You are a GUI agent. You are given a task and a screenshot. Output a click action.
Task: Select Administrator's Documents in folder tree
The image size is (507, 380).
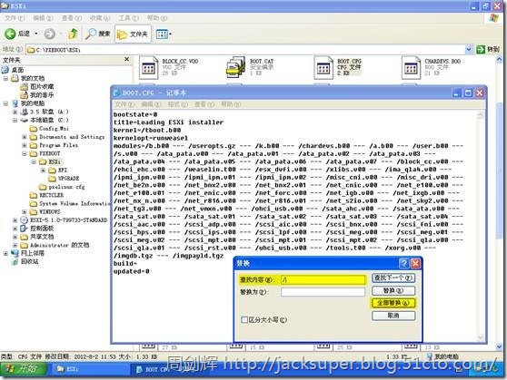(55, 245)
